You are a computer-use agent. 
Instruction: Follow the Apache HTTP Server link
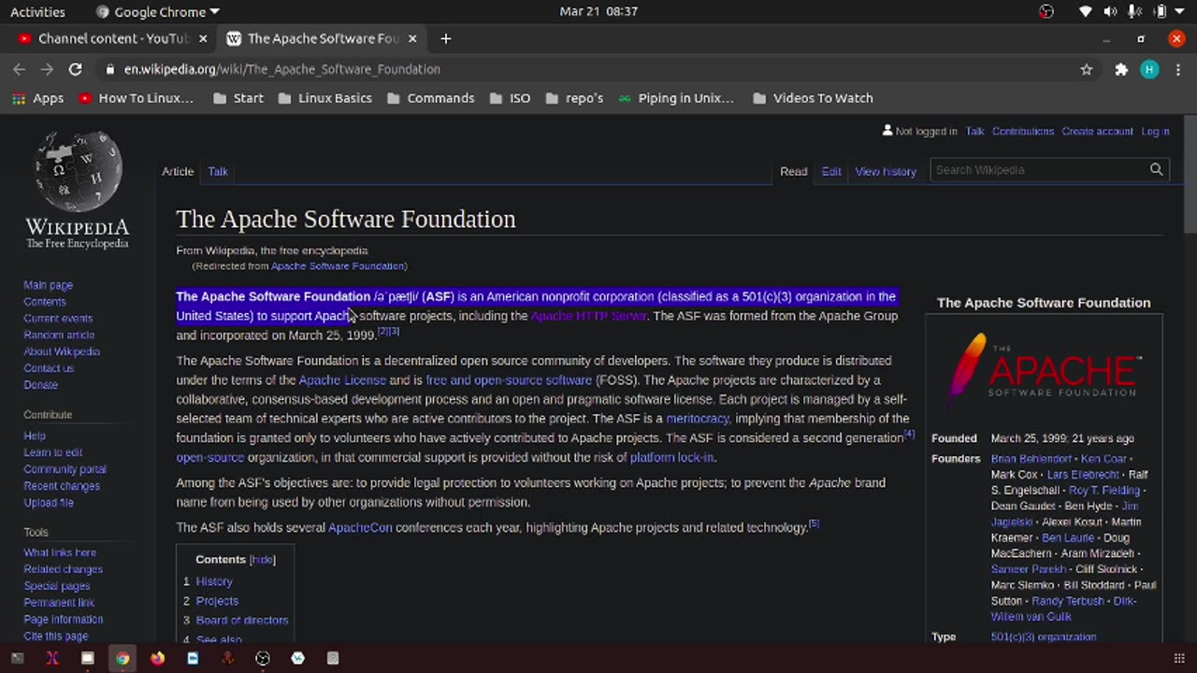pos(588,316)
